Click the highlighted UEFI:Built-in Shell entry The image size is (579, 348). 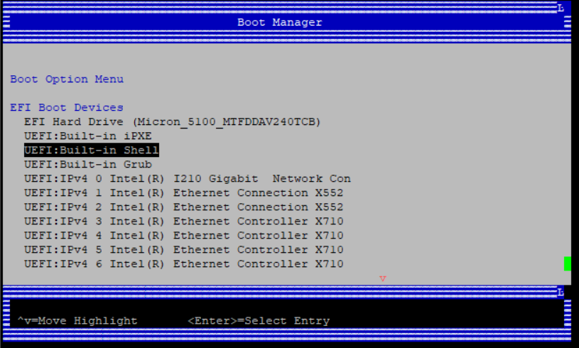(91, 151)
